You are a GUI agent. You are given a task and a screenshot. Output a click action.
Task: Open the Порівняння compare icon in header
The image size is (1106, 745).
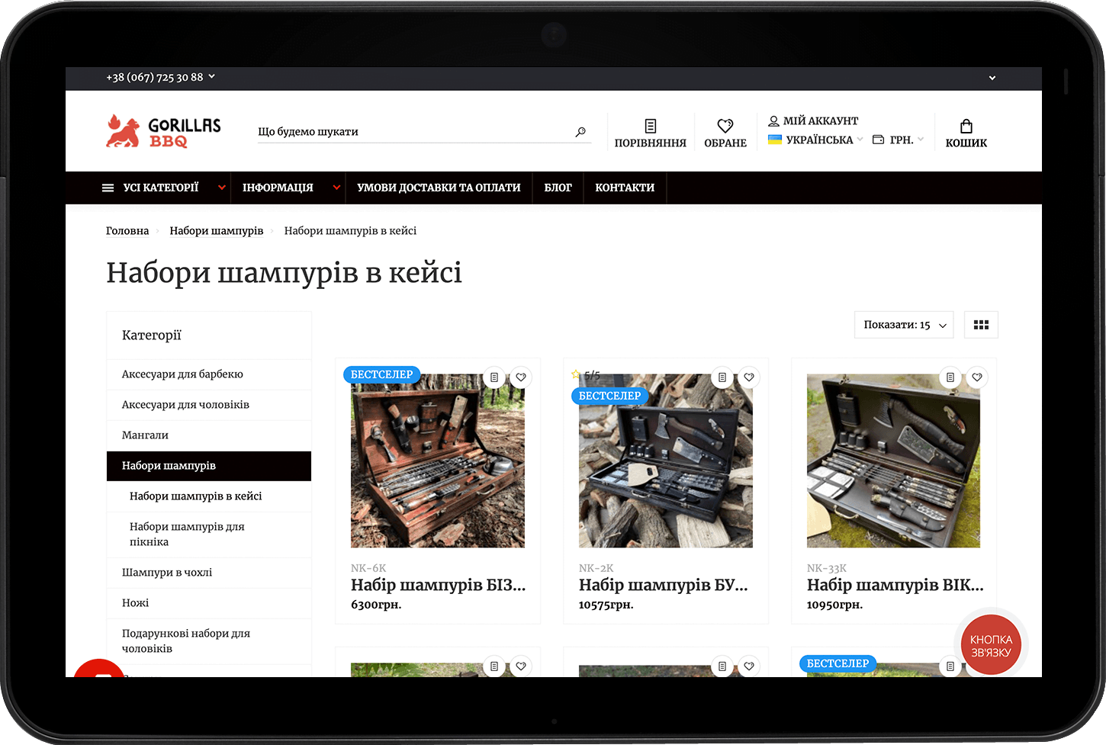coord(650,127)
